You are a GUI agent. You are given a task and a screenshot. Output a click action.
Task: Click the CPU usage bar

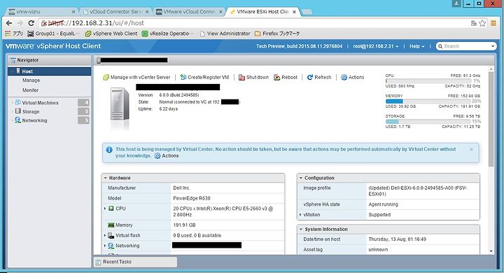pos(428,80)
